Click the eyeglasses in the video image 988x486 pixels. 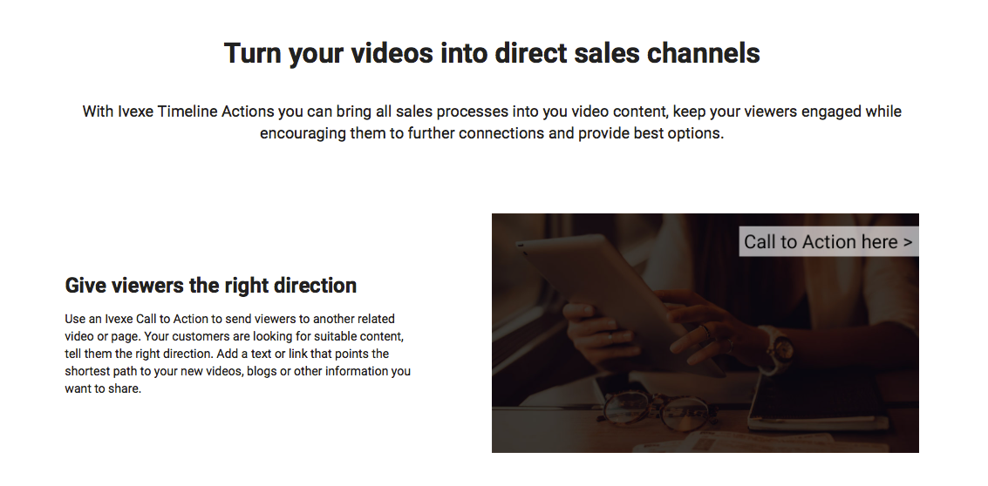655,410
